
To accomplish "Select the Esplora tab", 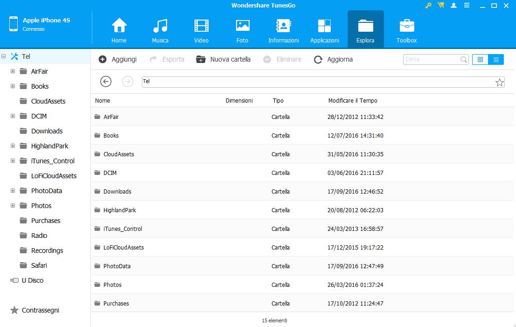I will (365, 30).
